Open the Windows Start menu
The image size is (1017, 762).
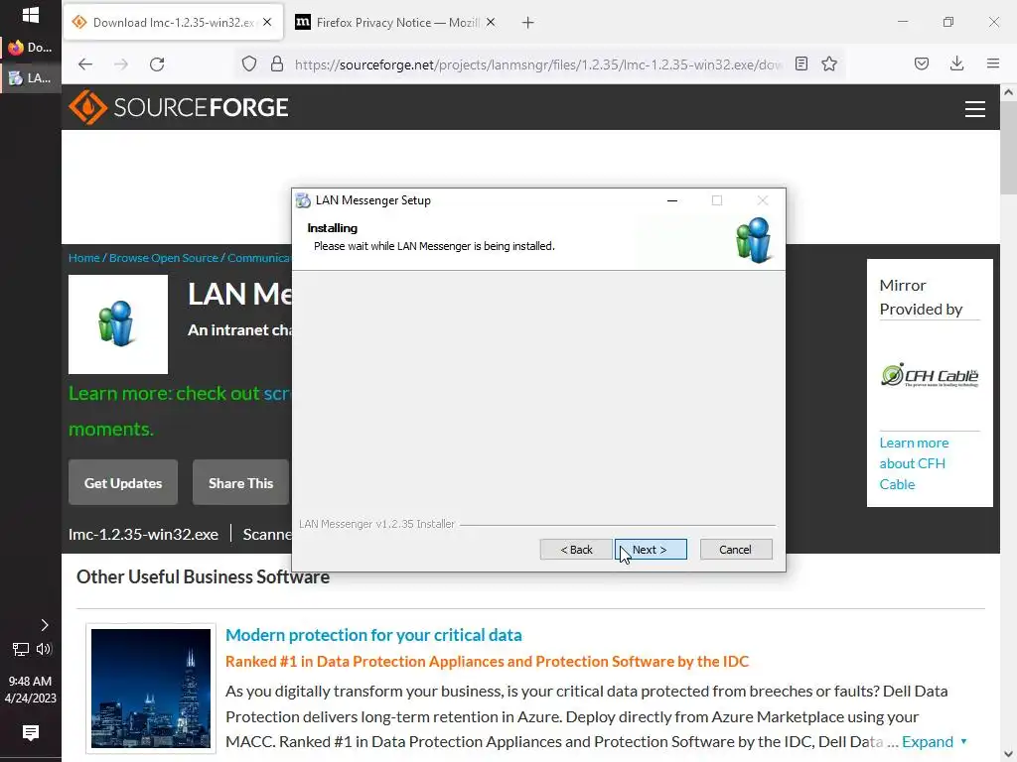point(30,14)
